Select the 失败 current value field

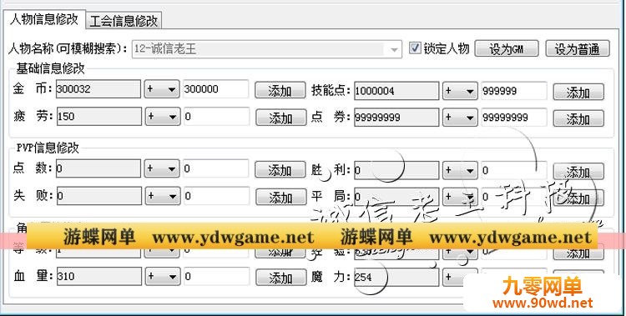click(98, 196)
